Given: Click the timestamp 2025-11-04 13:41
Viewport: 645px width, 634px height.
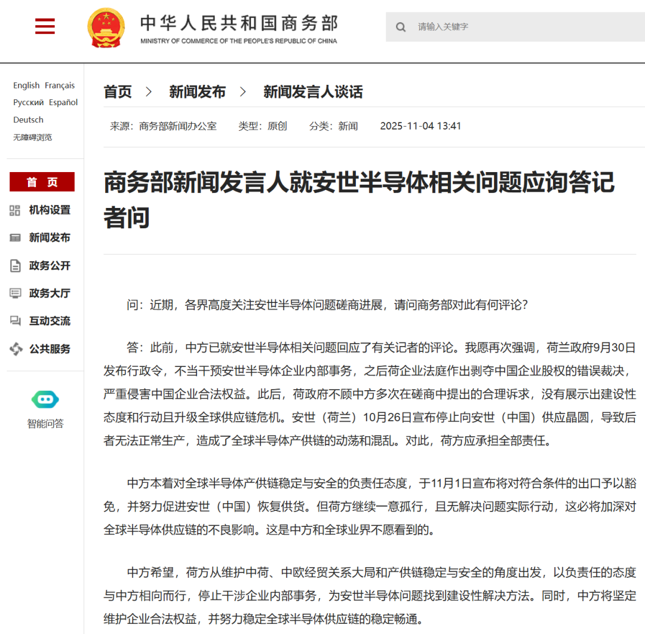Looking at the screenshot, I should click(420, 126).
